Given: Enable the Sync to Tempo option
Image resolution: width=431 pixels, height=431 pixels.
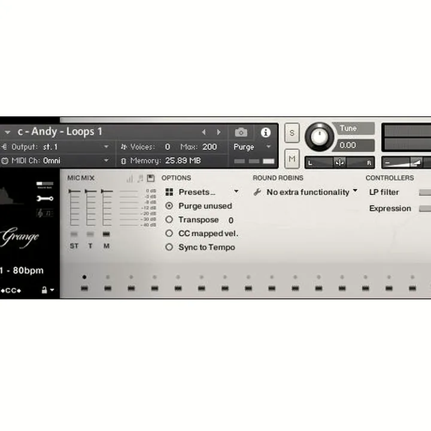Looking at the screenshot, I should [169, 247].
